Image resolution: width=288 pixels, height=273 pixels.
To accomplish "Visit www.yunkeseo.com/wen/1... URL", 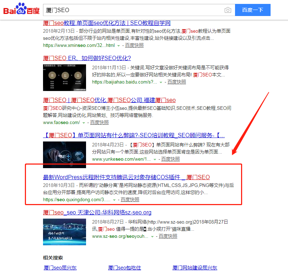I will click(121, 159).
